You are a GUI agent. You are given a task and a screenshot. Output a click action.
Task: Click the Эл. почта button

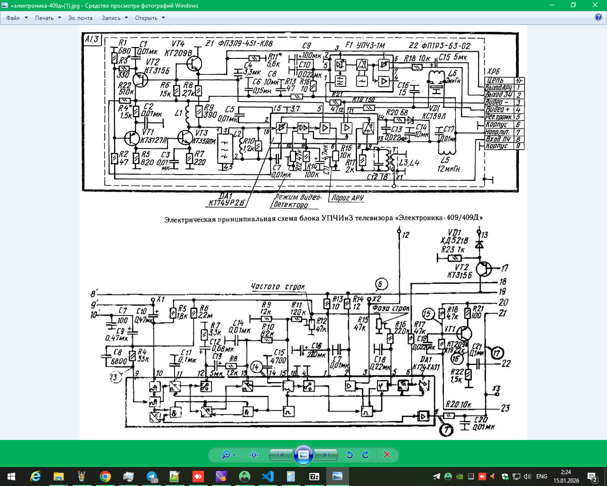80,18
